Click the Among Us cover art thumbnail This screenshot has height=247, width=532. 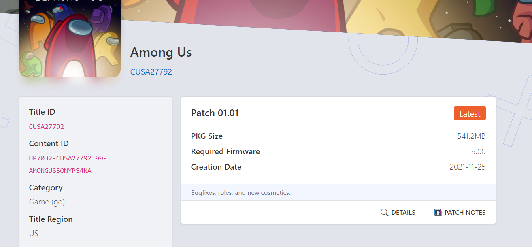tap(70, 38)
